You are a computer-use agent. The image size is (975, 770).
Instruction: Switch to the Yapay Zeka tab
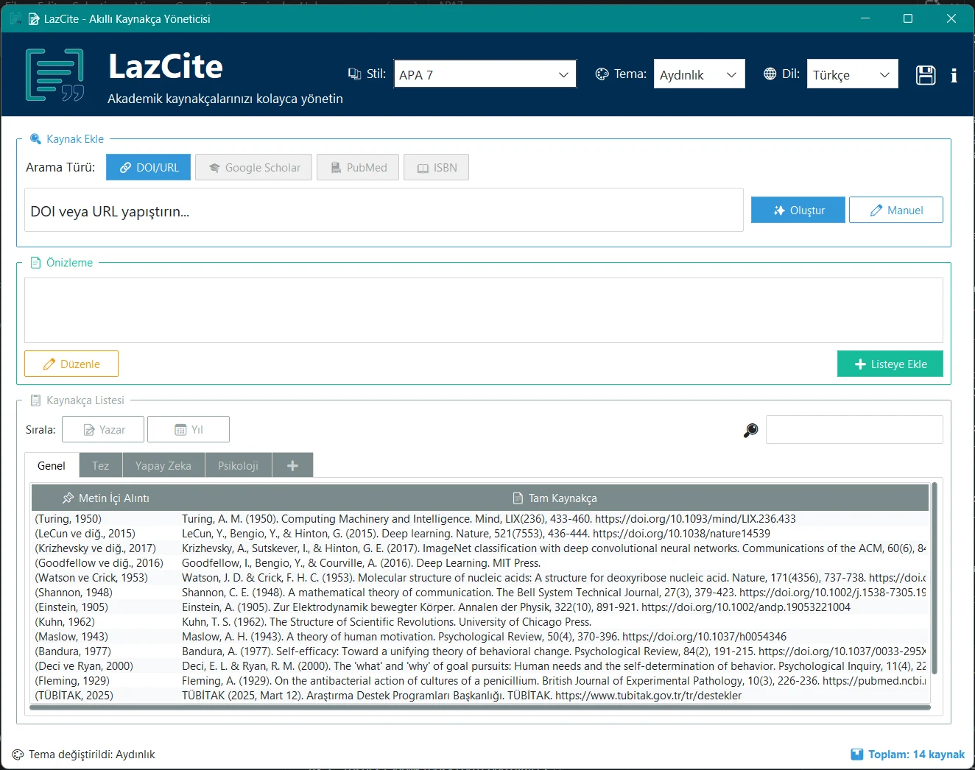pyautogui.click(x=163, y=465)
